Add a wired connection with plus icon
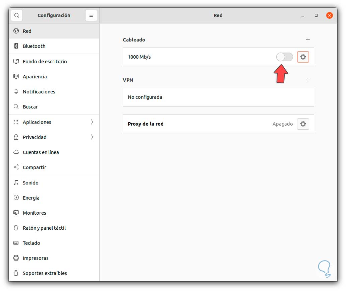This screenshot has width=346, height=291. click(308, 40)
